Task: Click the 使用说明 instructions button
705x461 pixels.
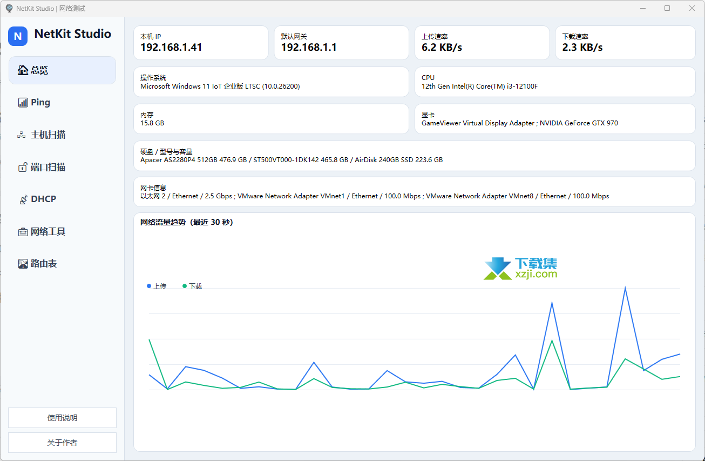Action: tap(62, 417)
